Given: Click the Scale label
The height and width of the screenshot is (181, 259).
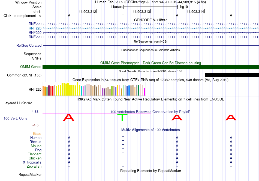Looking at the screenshot, I should pyautogui.click(x=37, y=7).
